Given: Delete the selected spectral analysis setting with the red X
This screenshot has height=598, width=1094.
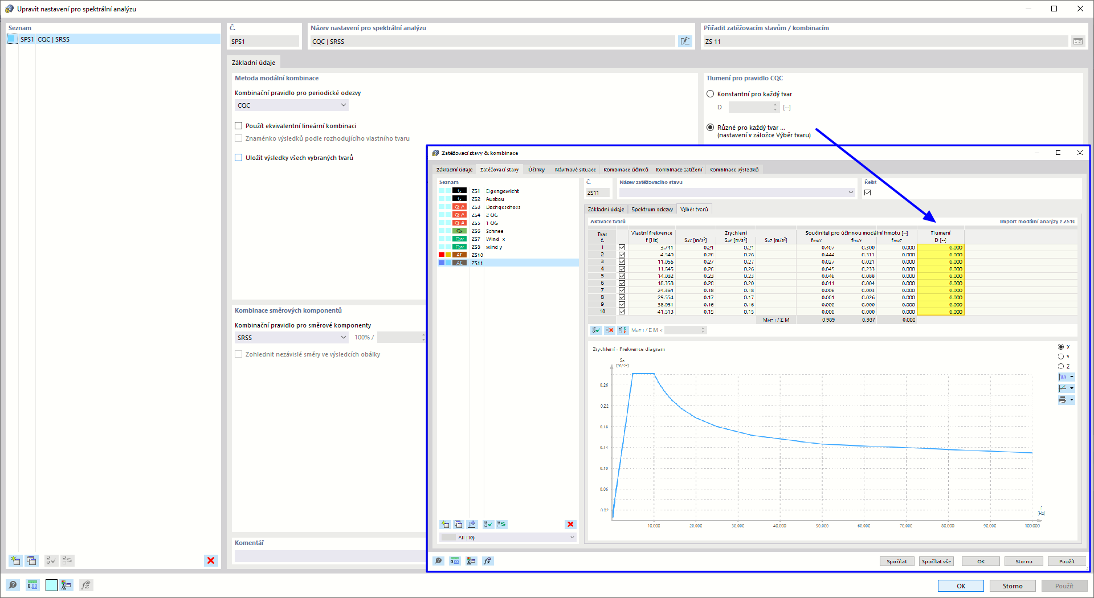Looking at the screenshot, I should click(x=211, y=560).
